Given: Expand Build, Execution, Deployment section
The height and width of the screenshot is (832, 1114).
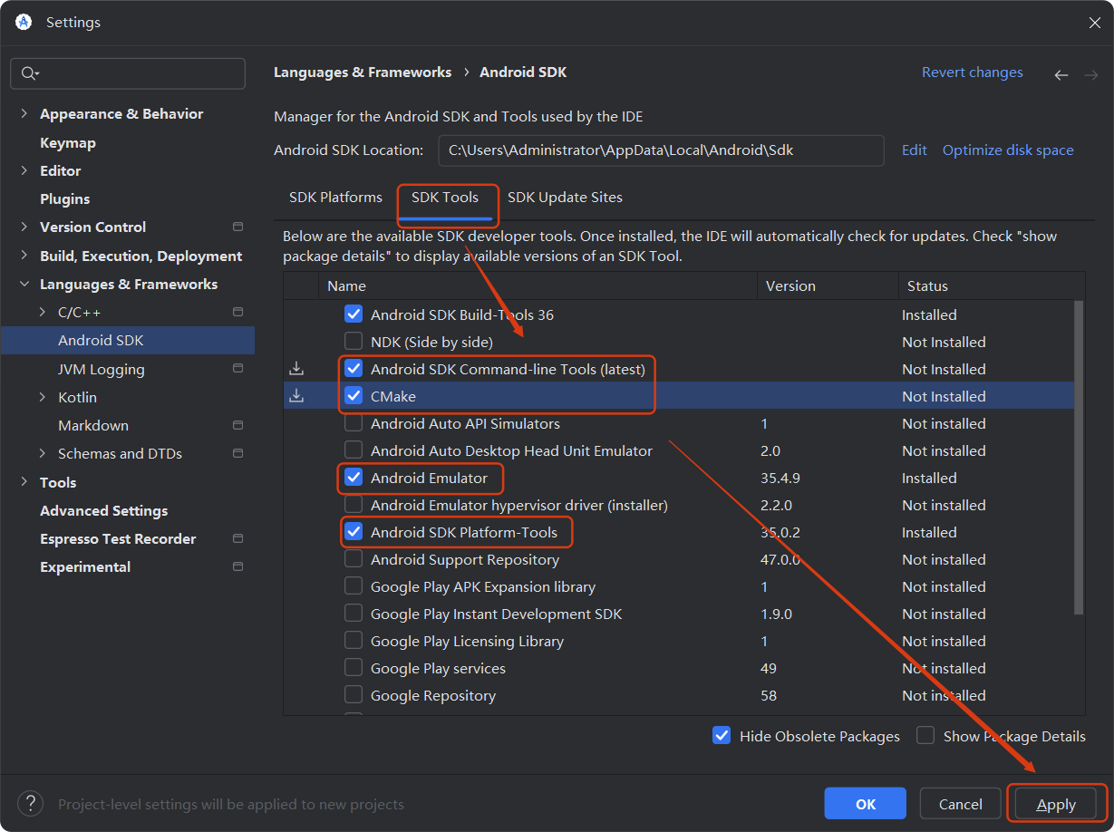Looking at the screenshot, I should (24, 256).
